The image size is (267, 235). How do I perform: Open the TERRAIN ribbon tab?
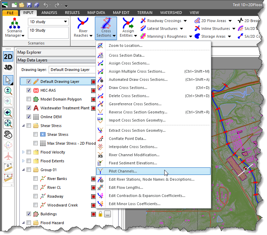coord(145,13)
